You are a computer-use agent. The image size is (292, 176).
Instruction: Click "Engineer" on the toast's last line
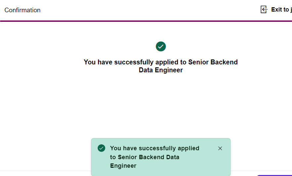coord(123,165)
